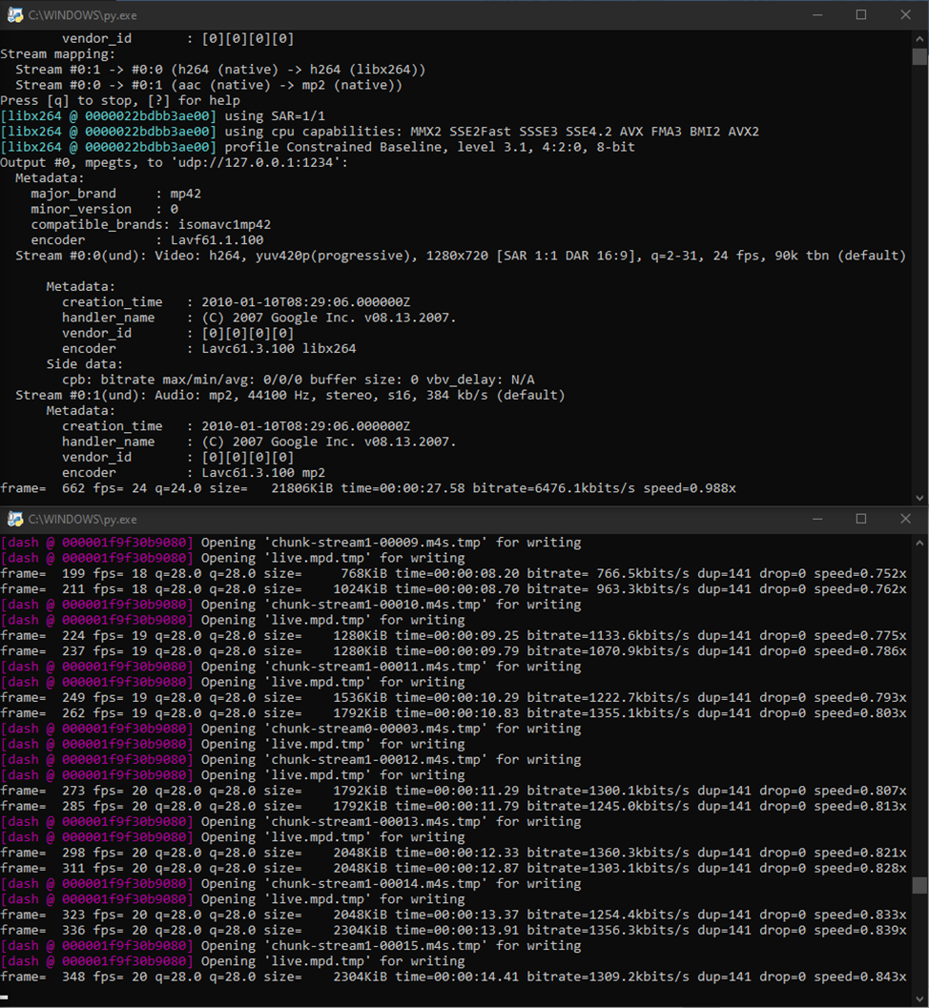Click the 'frame= 262' progress line
The image size is (929, 1008).
(x=453, y=713)
